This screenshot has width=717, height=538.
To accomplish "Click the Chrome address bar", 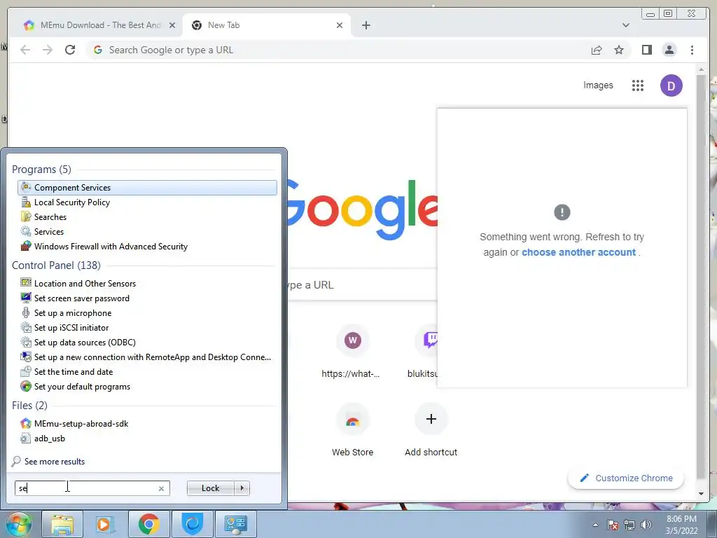I will pyautogui.click(x=338, y=50).
